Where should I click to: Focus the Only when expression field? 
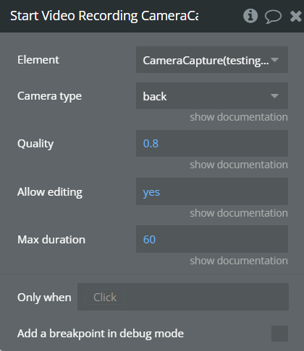pyautogui.click(x=183, y=297)
